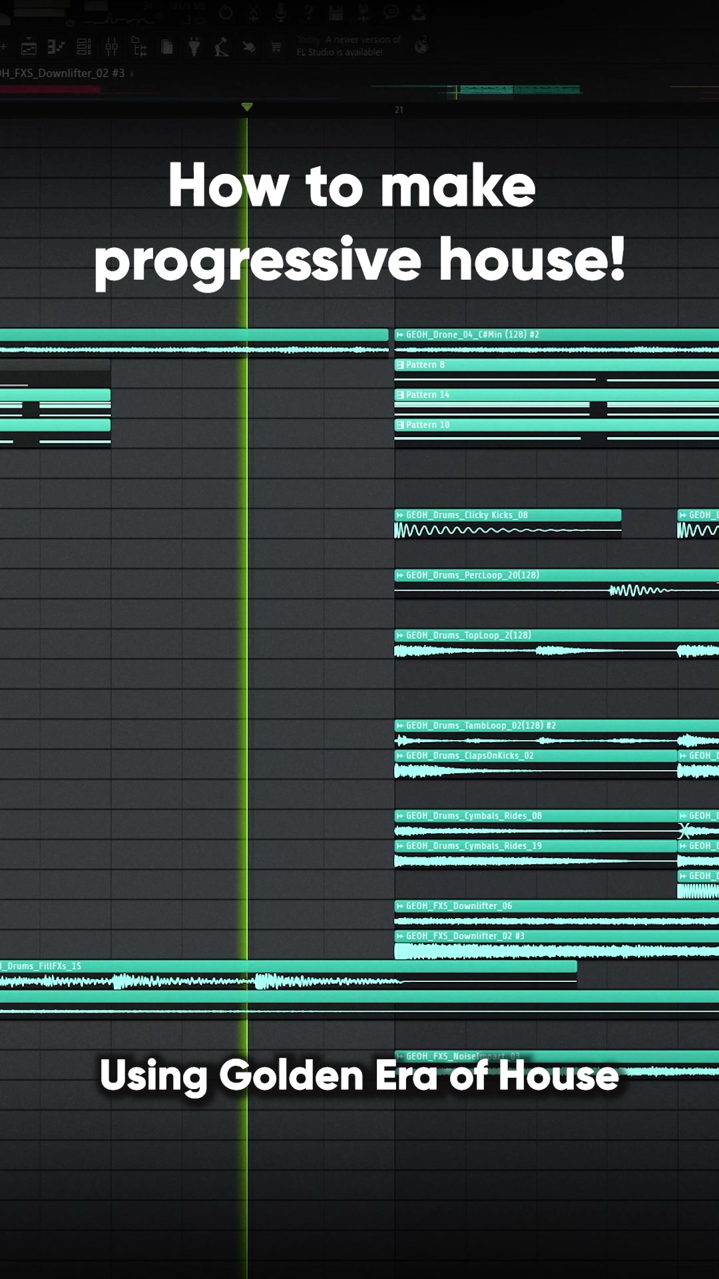Viewport: 719px width, 1279px height.
Task: Select the GEOH_Drums_Cymbals_Rides_08 clip
Action: click(536, 823)
